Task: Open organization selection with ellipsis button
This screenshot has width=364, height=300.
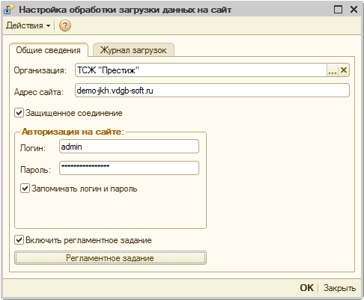Action: pyautogui.click(x=333, y=70)
